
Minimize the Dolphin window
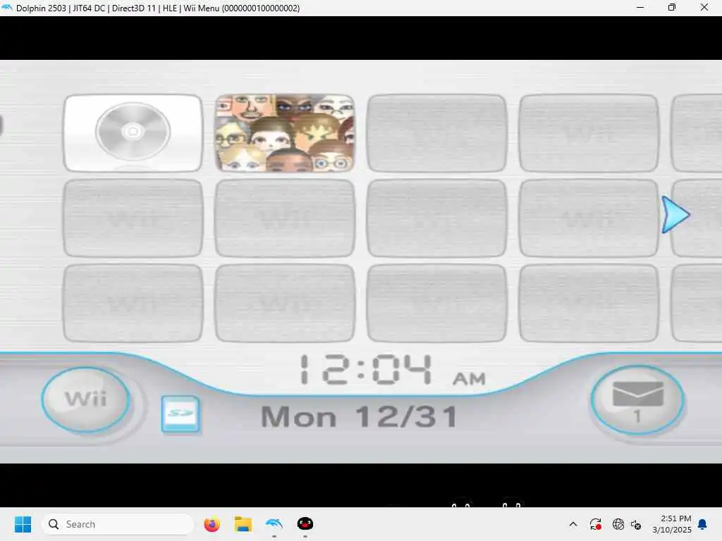click(640, 8)
